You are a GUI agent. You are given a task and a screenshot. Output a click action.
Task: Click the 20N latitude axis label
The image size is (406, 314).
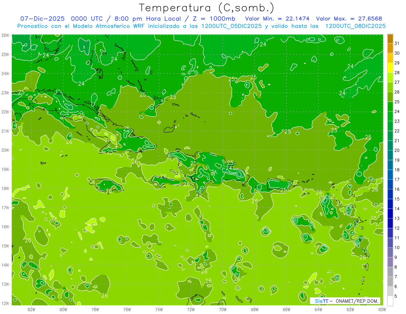(x=5, y=150)
